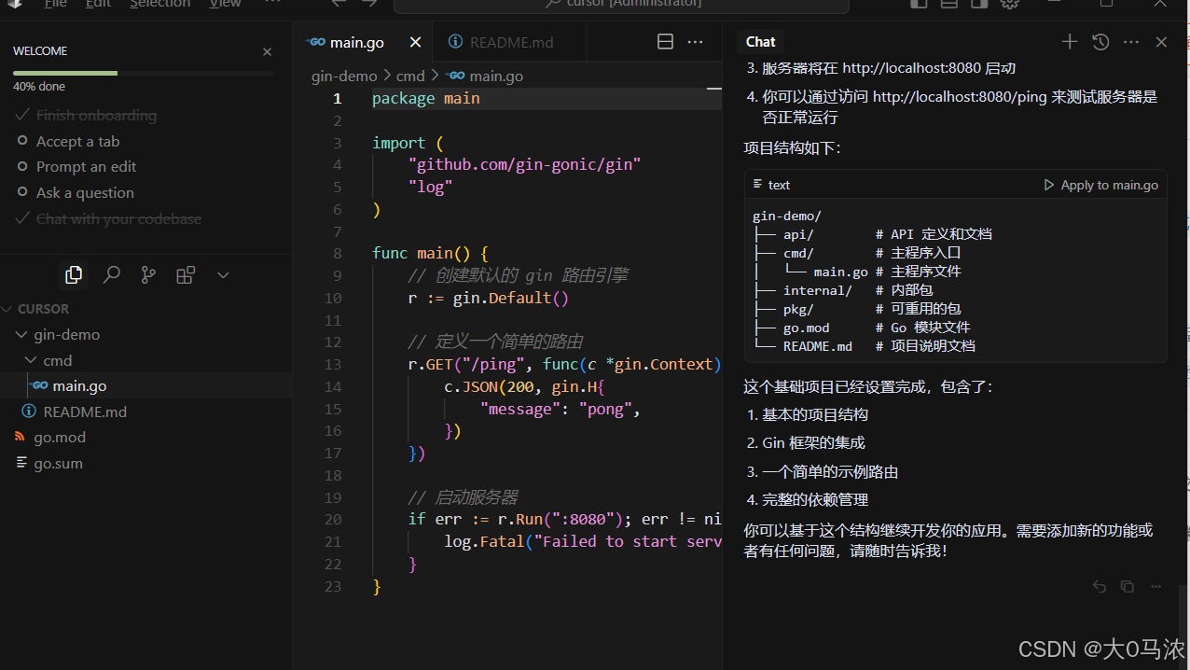The image size is (1190, 670).
Task: Switch to the README.md tab
Action: point(509,41)
